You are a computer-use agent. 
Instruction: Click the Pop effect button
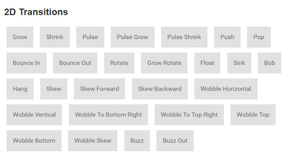tap(259, 37)
